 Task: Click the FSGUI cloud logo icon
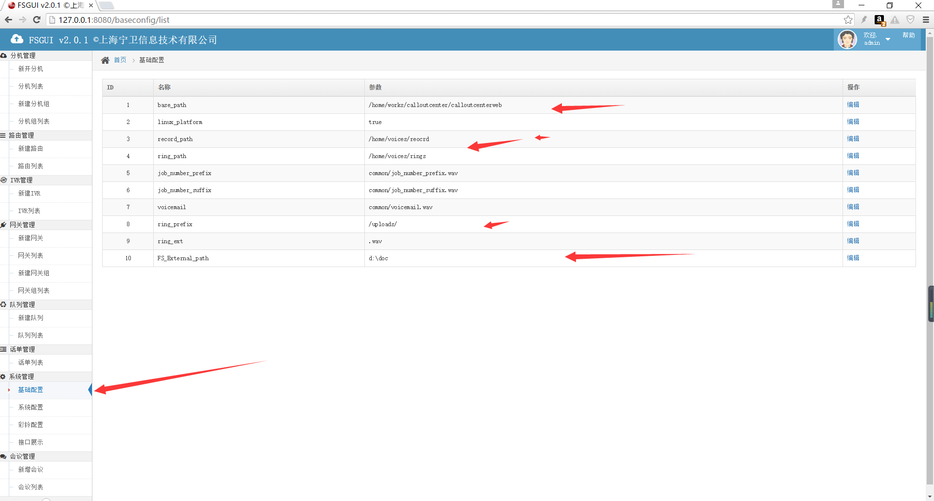point(17,39)
